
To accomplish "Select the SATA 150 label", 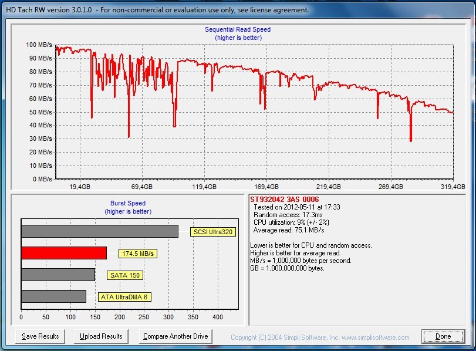I will click(125, 275).
